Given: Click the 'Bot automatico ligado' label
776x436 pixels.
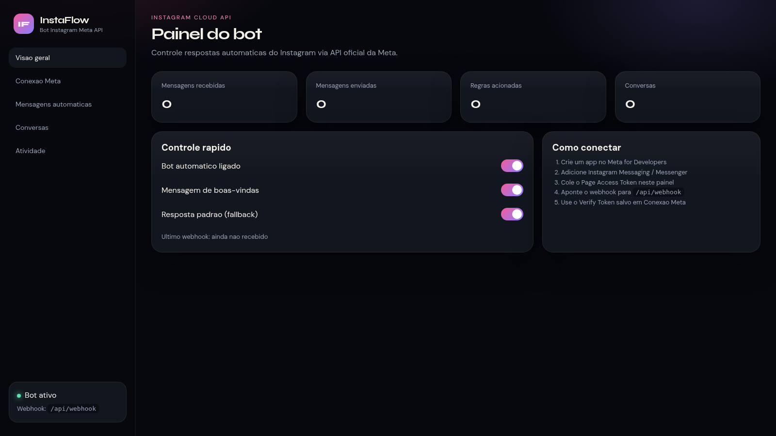Looking at the screenshot, I should 201,166.
